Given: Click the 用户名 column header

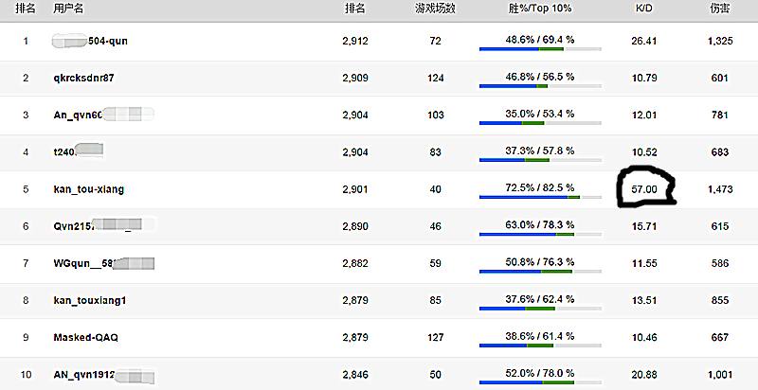Looking at the screenshot, I should (x=67, y=9).
